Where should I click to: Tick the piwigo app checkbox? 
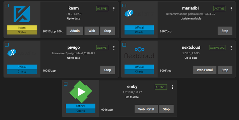[7, 45]
